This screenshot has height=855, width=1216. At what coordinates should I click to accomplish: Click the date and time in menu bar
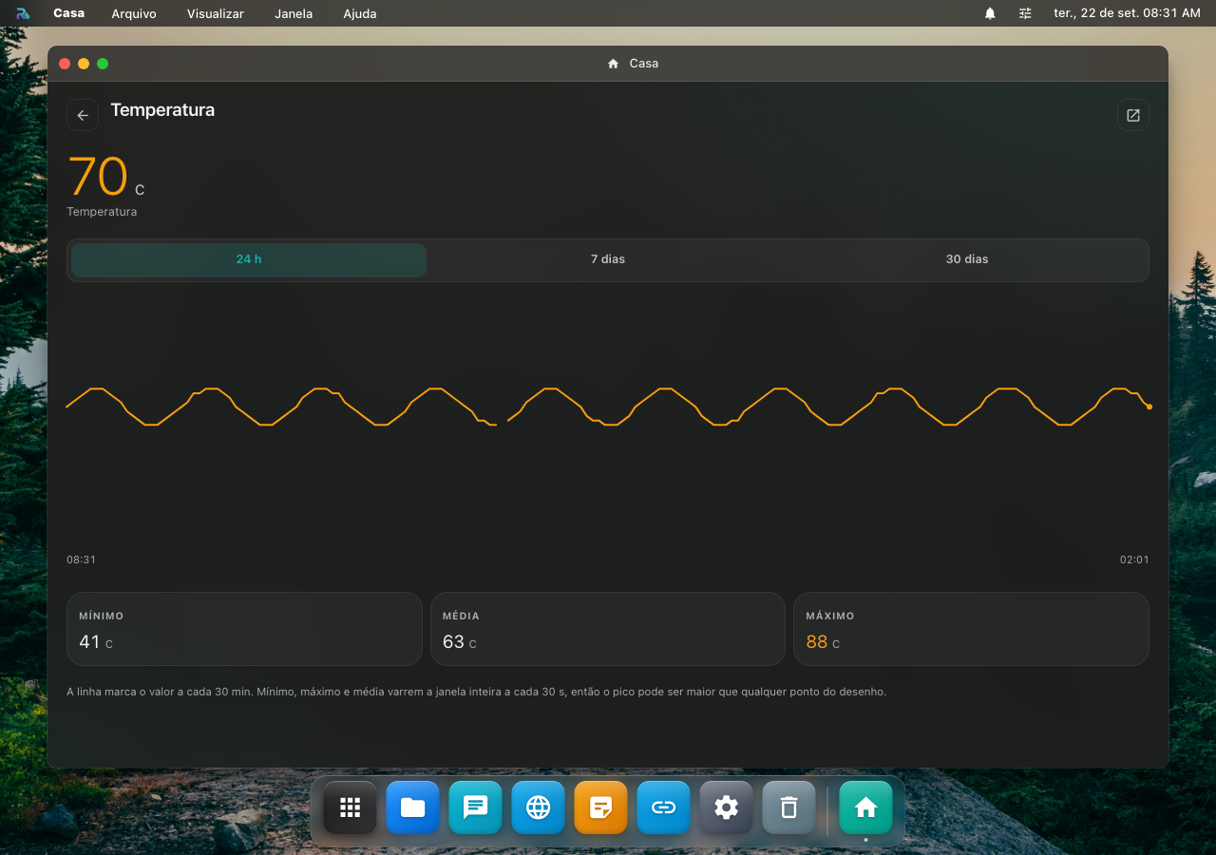click(1127, 13)
